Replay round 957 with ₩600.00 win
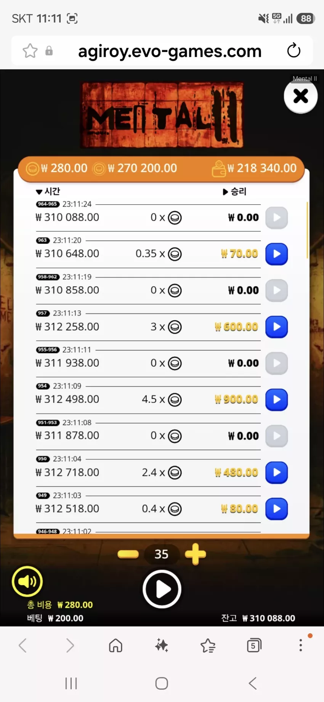 tap(276, 327)
